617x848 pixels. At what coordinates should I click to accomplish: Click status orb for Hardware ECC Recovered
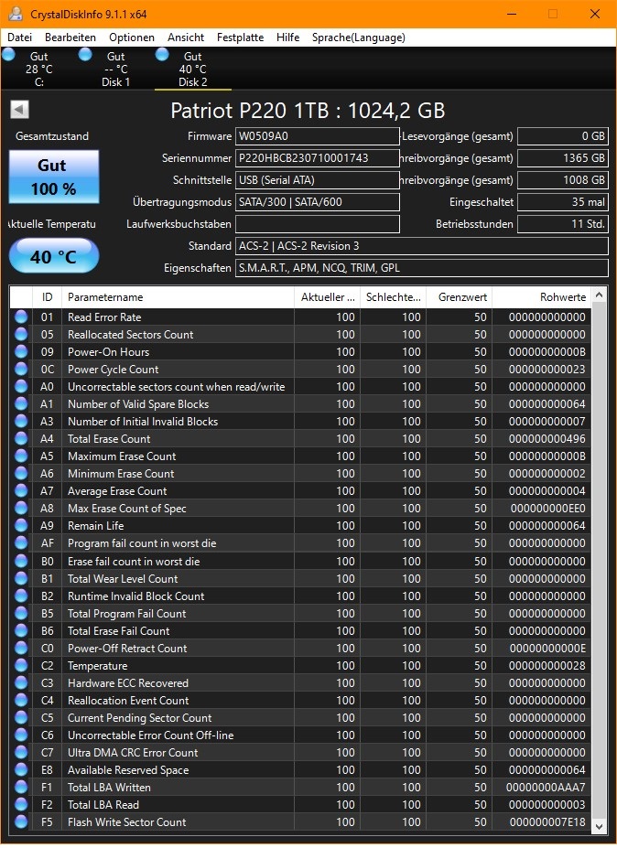(21, 683)
